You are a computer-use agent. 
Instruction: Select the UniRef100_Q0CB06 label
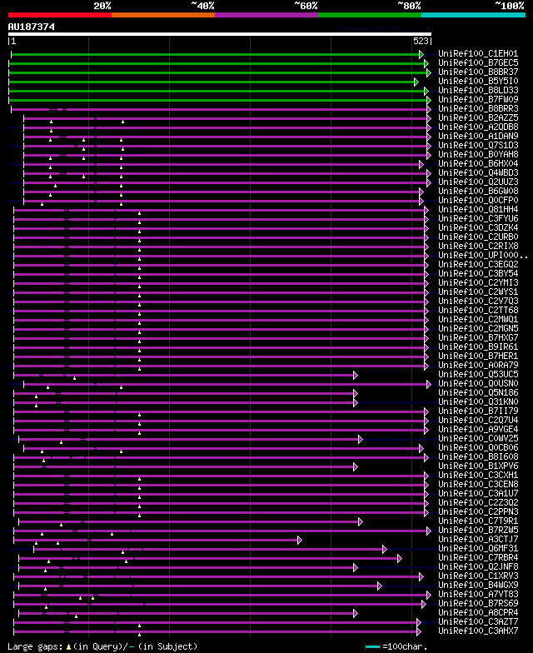point(478,448)
